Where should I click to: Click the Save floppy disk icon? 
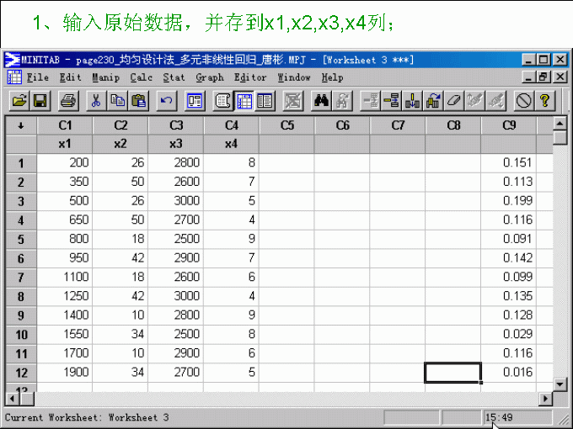click(40, 101)
